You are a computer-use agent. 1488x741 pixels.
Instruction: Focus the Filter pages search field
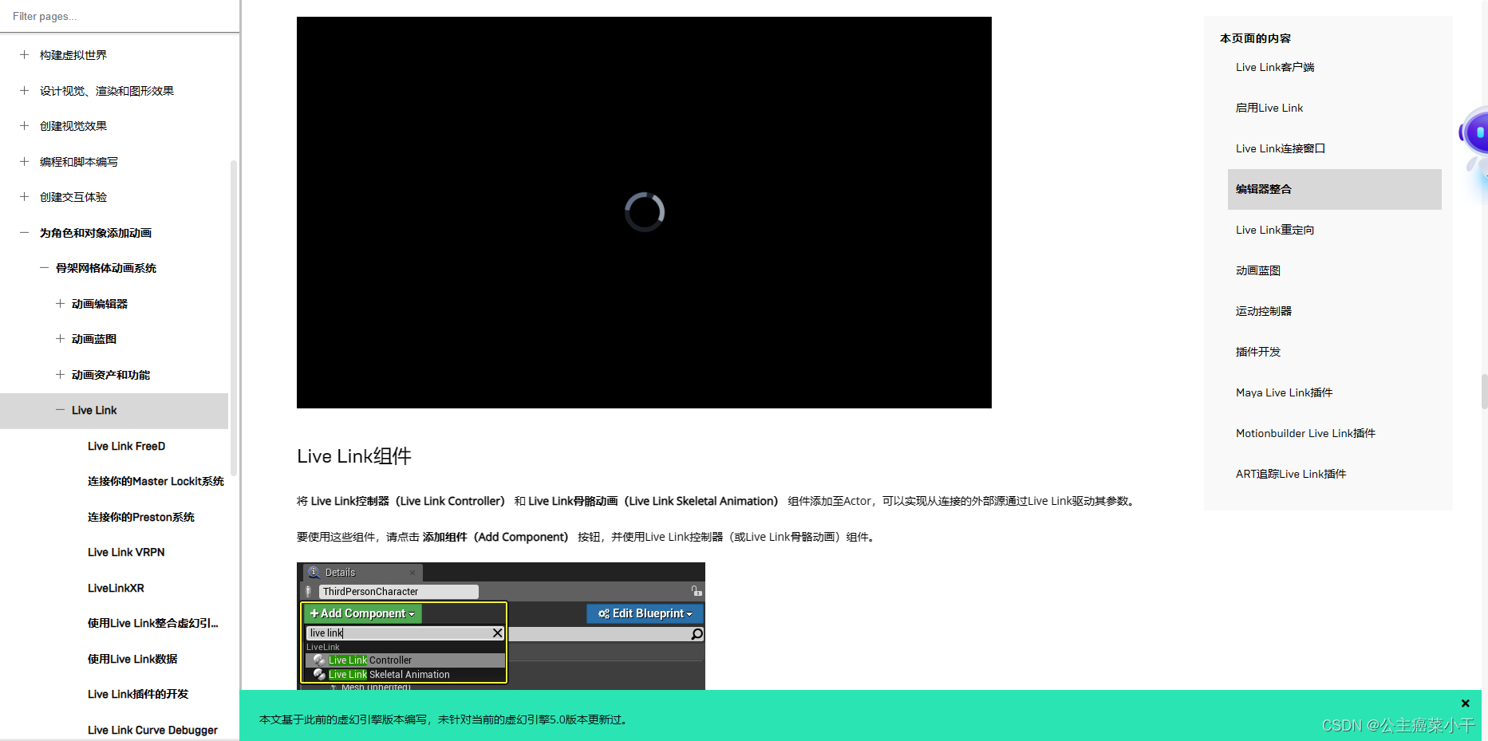click(x=120, y=16)
